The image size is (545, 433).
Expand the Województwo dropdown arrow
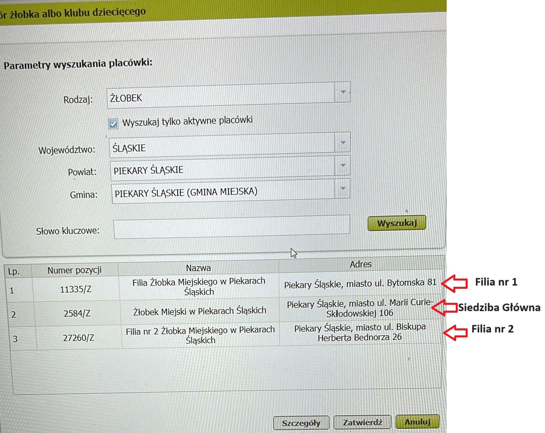(x=343, y=143)
